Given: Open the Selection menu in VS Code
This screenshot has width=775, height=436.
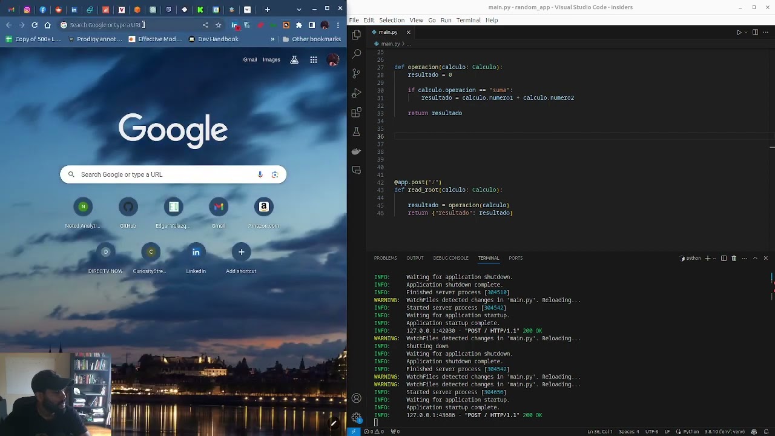Looking at the screenshot, I should [392, 20].
